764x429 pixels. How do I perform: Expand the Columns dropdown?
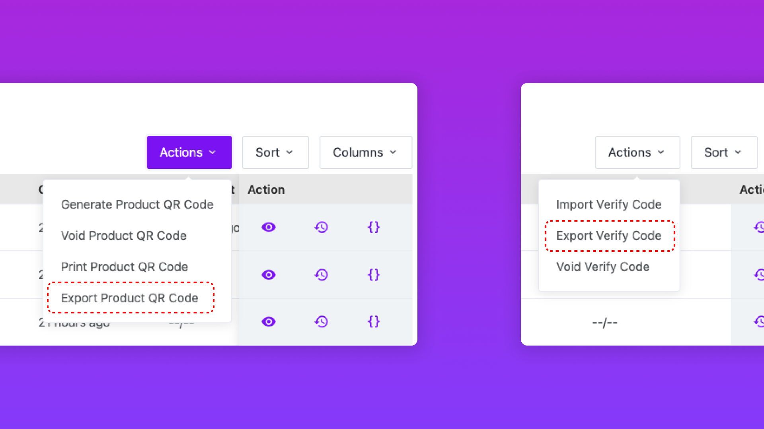click(x=365, y=153)
